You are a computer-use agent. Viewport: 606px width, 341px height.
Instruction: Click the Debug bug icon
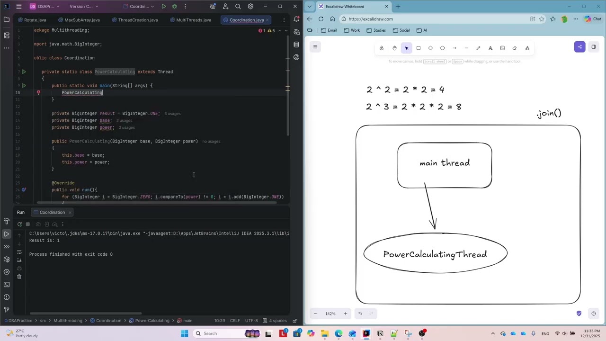tap(175, 7)
